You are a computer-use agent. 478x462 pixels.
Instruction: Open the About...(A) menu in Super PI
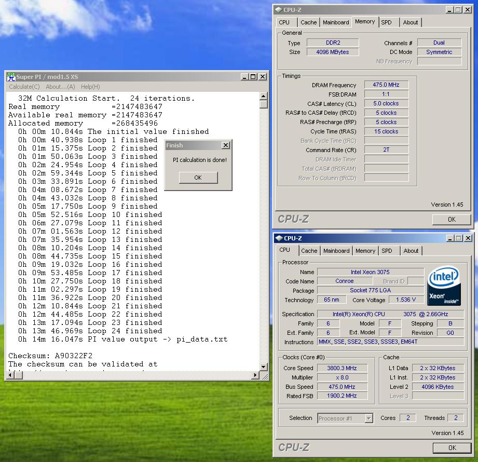[60, 87]
